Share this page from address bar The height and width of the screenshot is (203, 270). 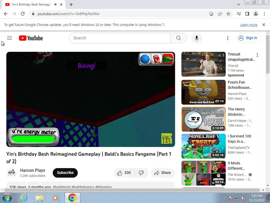click(x=220, y=14)
